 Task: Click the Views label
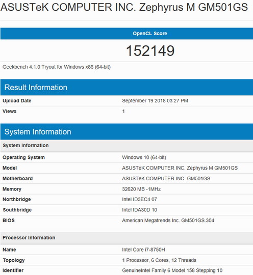click(10, 111)
